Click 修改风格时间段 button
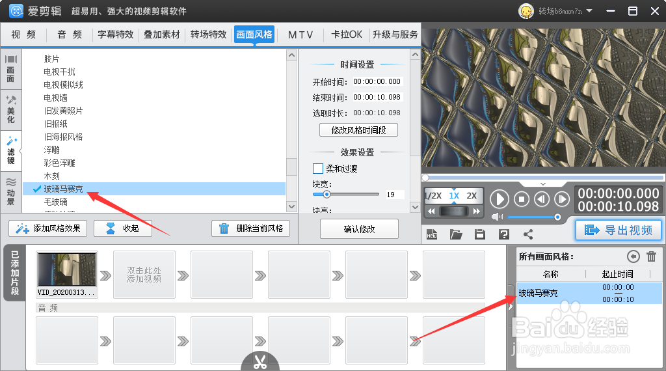 pos(358,130)
